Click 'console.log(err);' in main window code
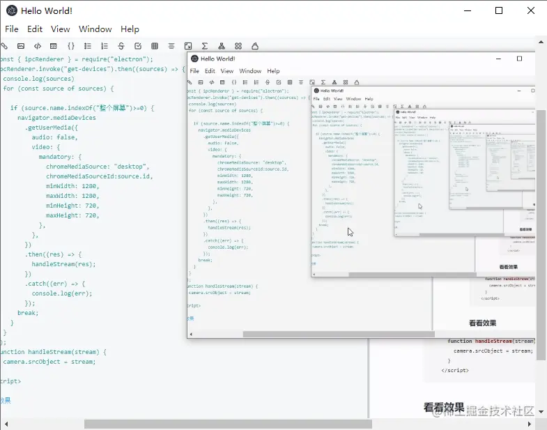The height and width of the screenshot is (430, 547). click(62, 293)
